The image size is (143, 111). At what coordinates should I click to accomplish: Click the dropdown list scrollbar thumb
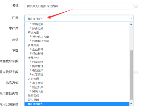131,75
